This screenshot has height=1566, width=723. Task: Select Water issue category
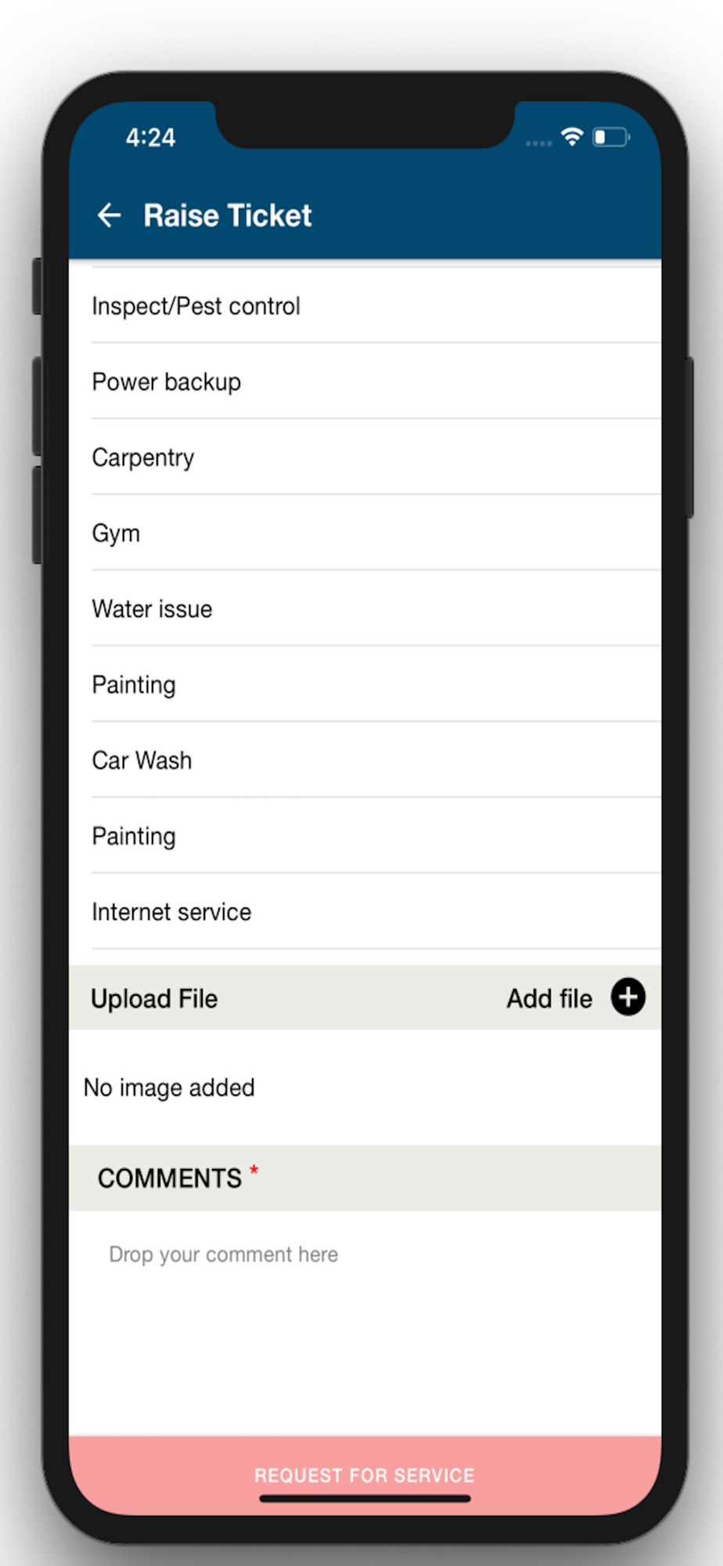coord(365,609)
